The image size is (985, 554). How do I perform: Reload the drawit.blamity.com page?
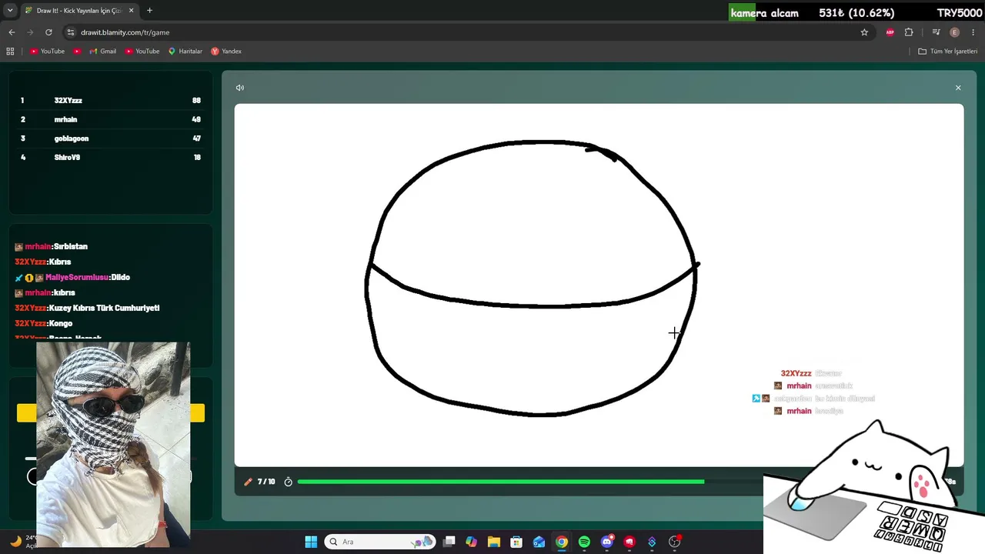[x=48, y=32]
